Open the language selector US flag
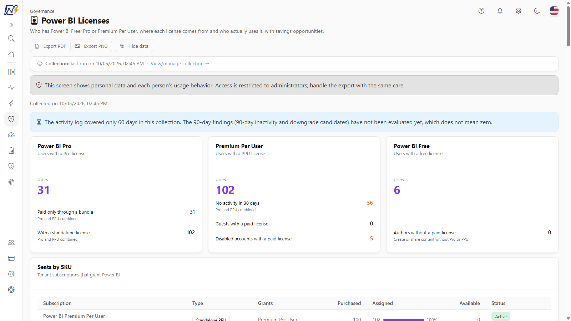 (x=554, y=11)
